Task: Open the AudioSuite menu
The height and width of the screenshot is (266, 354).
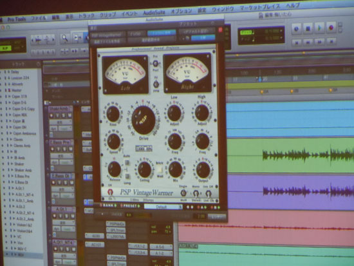Action: tap(154, 12)
